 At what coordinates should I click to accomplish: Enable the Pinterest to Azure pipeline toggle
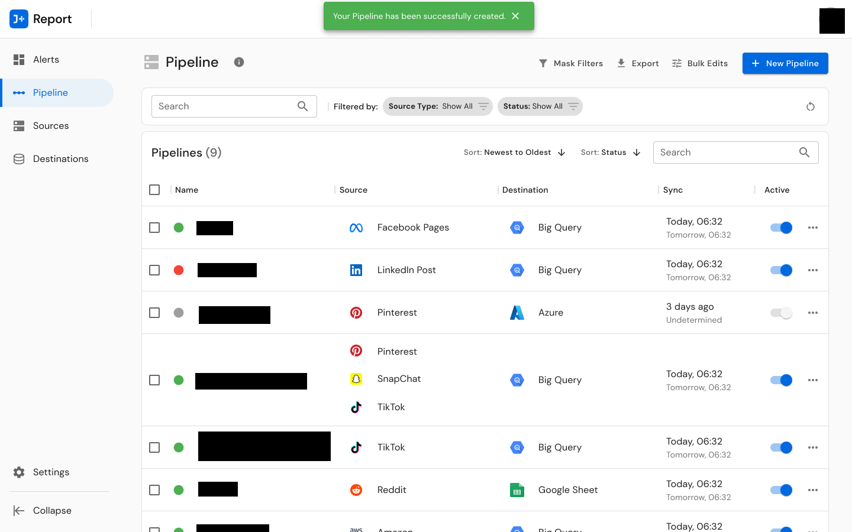click(x=781, y=313)
